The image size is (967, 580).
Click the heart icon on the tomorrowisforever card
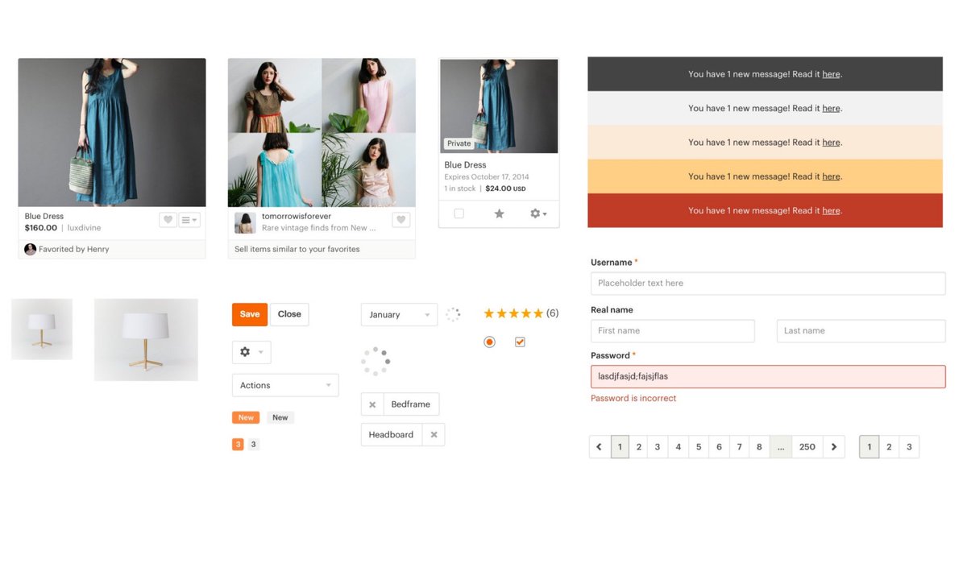400,219
